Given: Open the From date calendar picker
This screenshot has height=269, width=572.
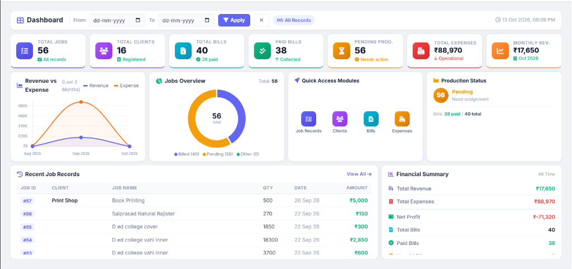Looking at the screenshot, I should click(138, 20).
